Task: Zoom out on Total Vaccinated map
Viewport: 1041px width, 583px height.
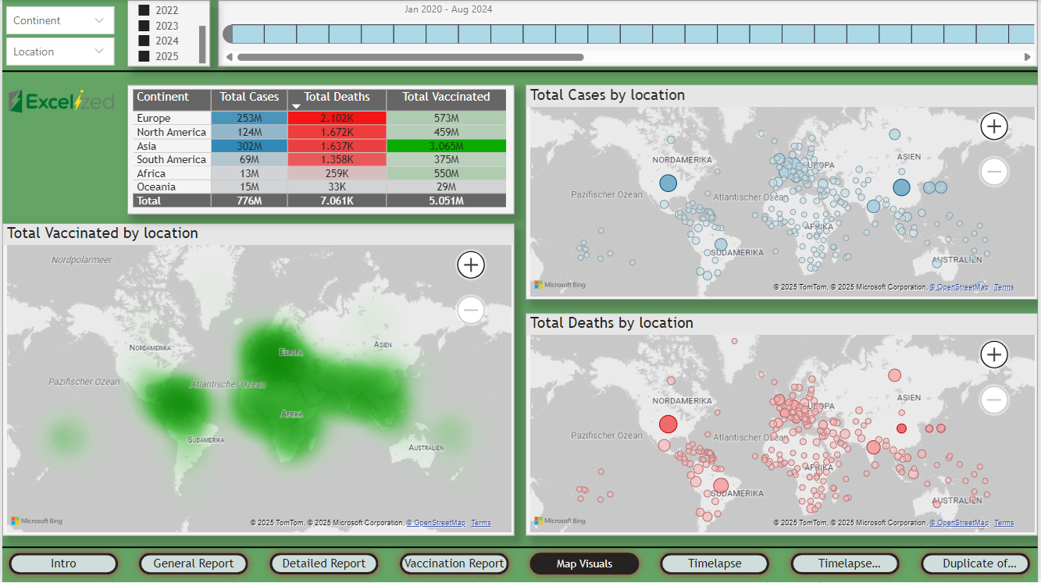Action: 471,310
